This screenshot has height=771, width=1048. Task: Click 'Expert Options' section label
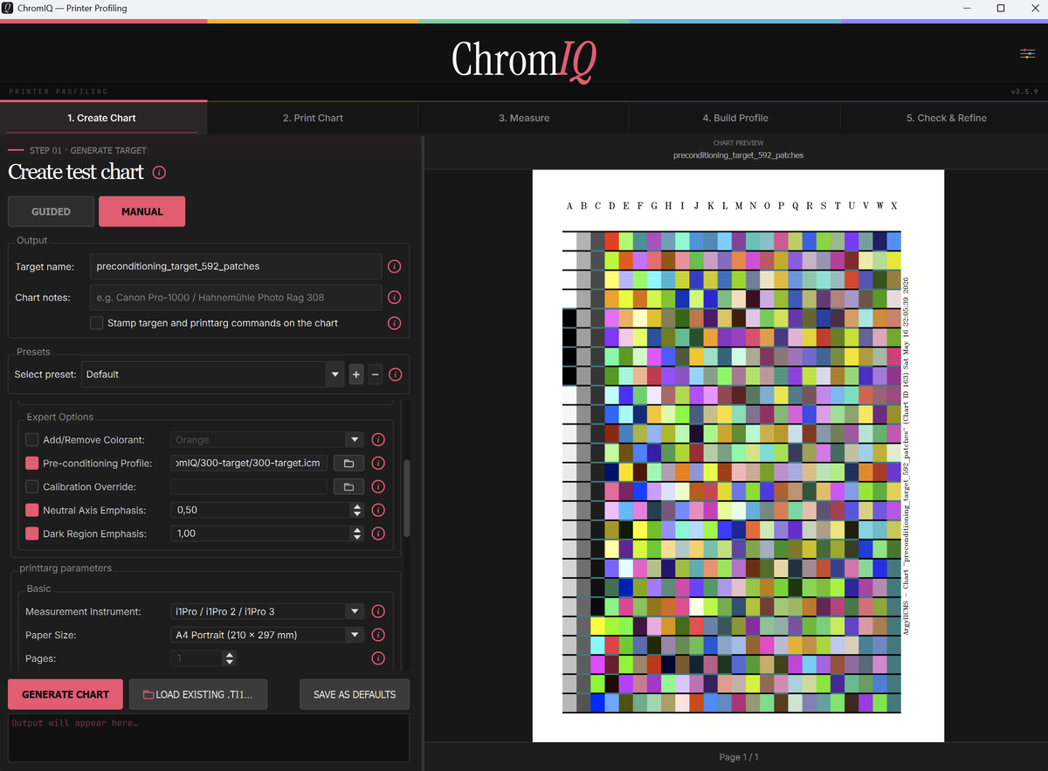60,416
